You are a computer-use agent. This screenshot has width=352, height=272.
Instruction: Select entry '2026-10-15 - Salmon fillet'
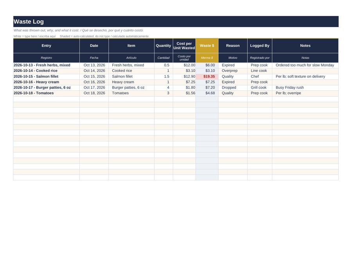tap(46, 76)
